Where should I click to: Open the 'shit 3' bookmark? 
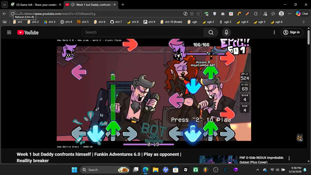point(49,22)
